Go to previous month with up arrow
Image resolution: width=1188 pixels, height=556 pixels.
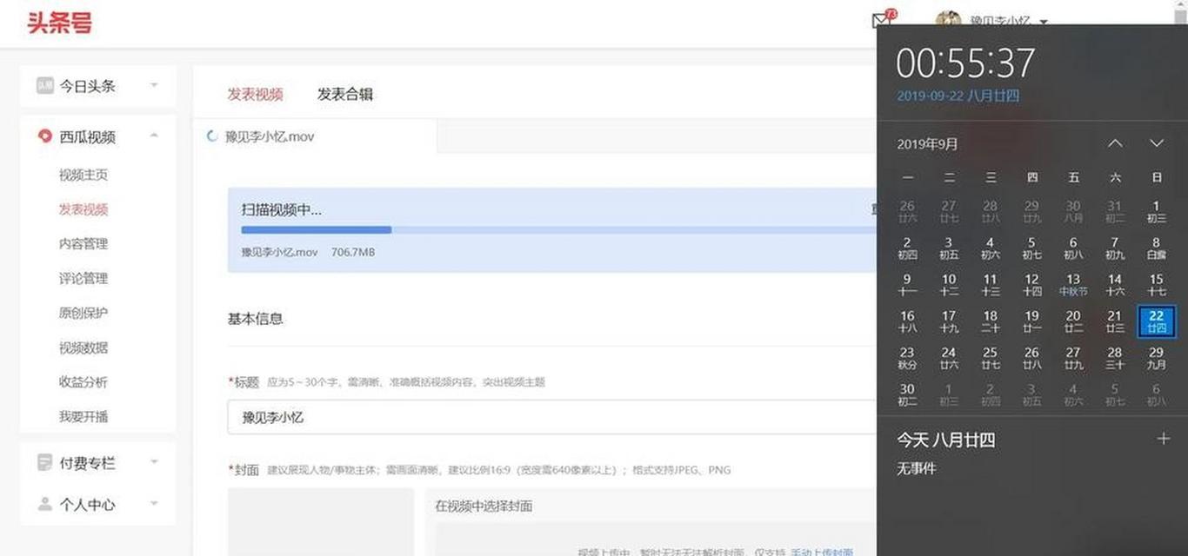(1115, 143)
